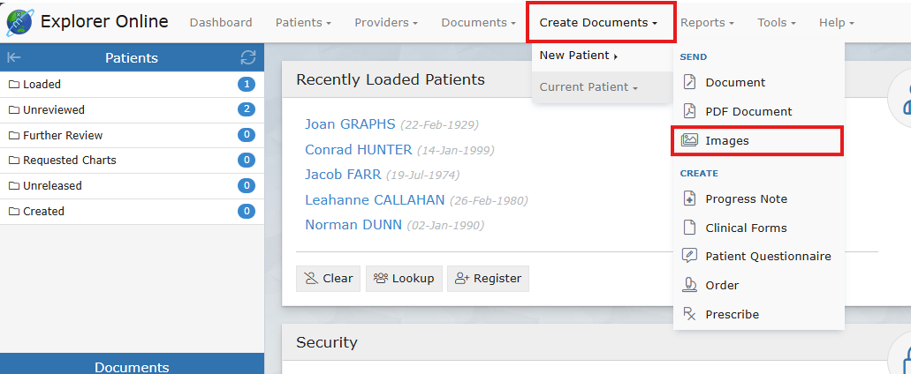Click the Explorer Online globe logo

tap(19, 22)
